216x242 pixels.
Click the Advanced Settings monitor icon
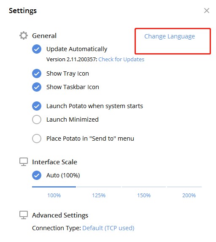pos(24,215)
